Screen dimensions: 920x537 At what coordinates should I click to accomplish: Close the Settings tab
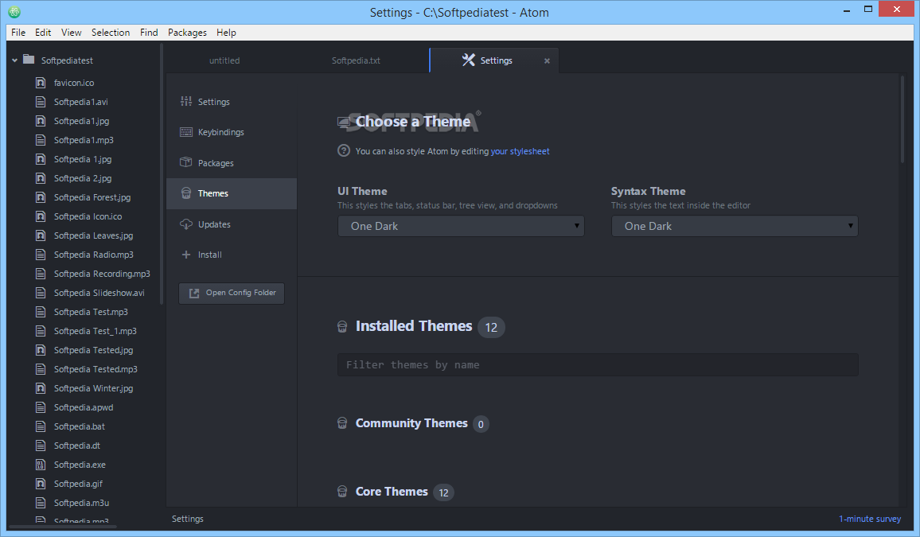pos(547,60)
